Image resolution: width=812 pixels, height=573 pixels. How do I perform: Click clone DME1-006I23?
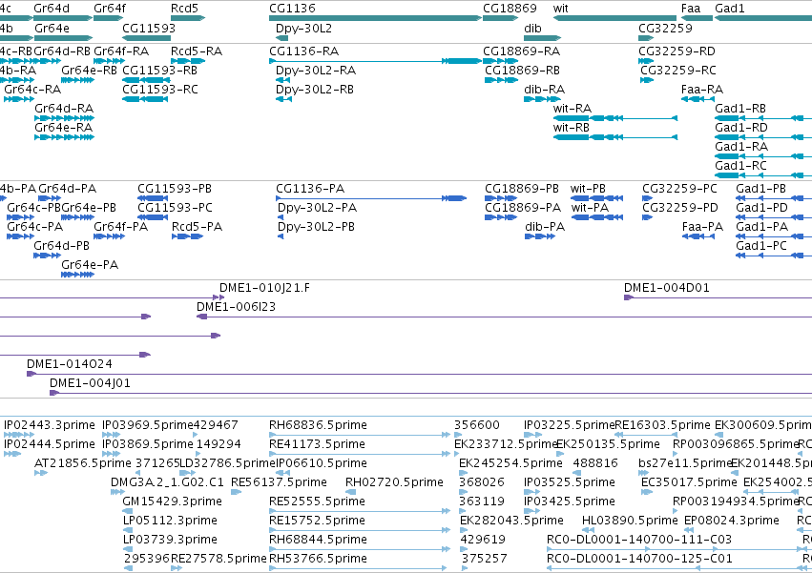[505, 317]
